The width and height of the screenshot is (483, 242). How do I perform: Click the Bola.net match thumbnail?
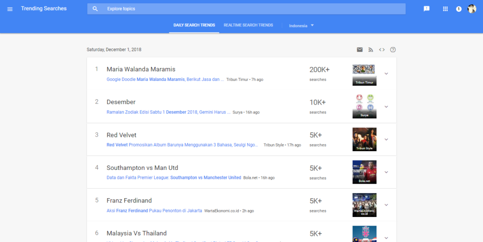coord(365,172)
